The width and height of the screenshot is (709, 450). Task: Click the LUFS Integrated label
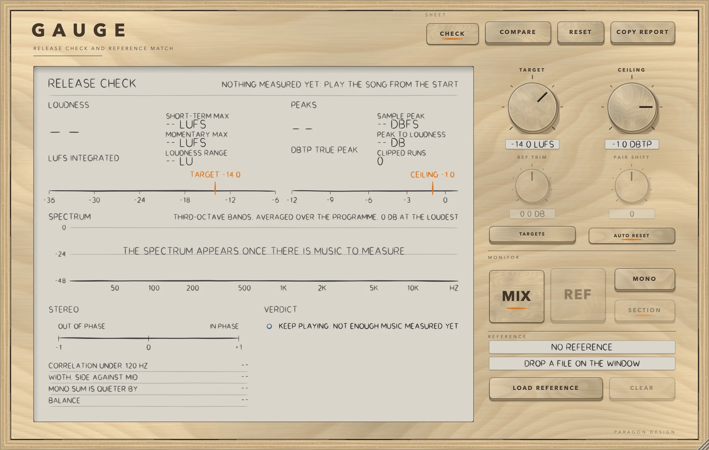point(84,158)
